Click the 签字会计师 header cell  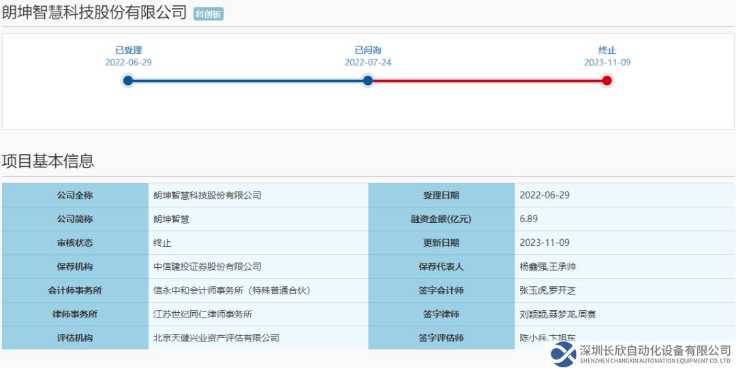(441, 290)
